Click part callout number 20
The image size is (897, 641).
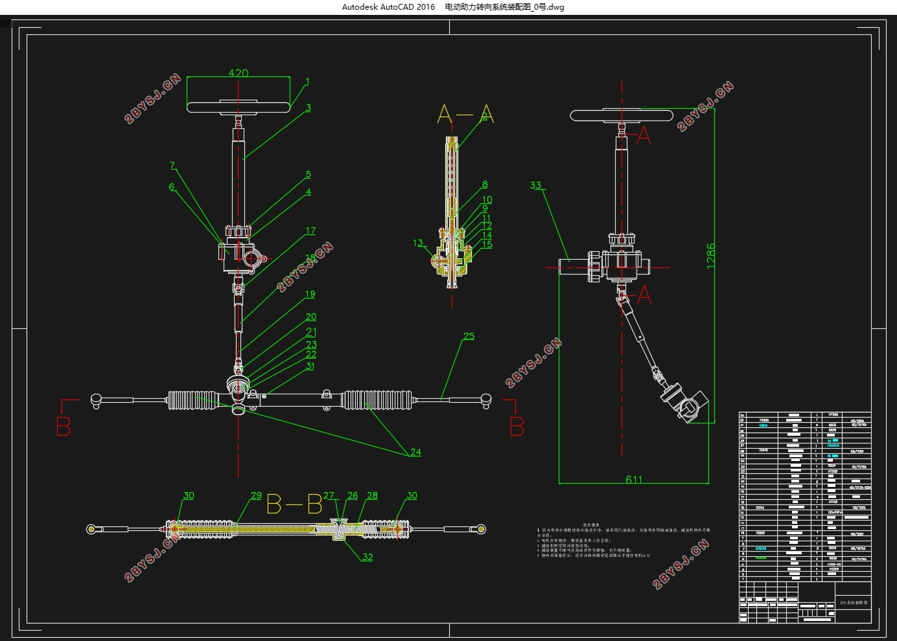pos(311,317)
